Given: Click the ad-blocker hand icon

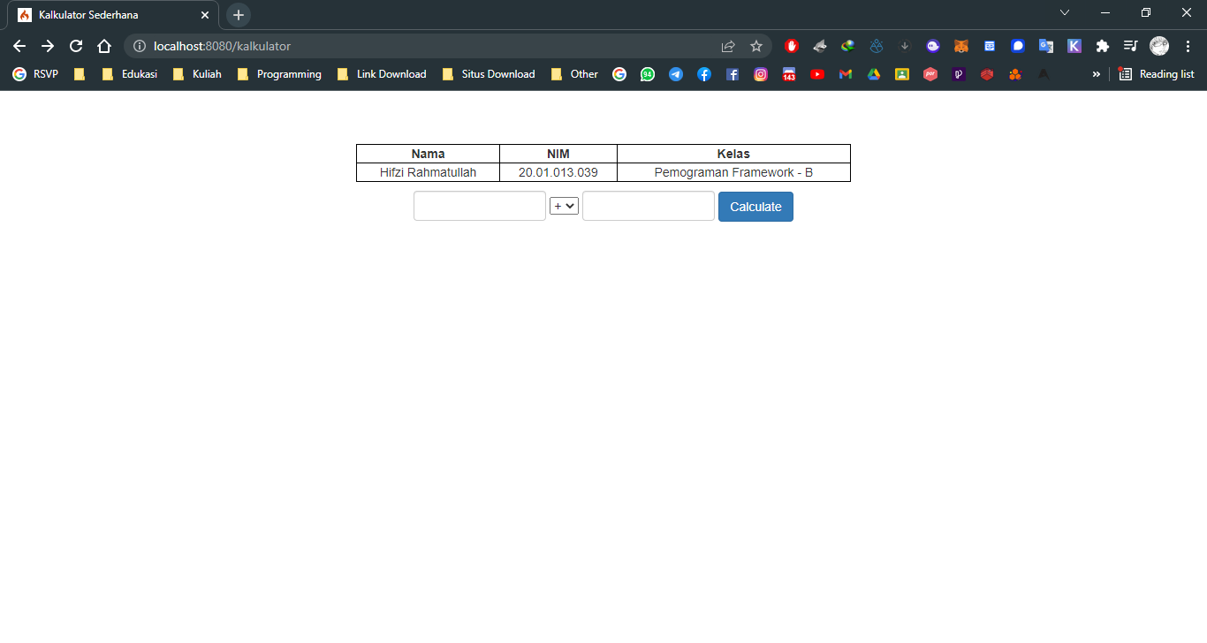Looking at the screenshot, I should point(791,45).
